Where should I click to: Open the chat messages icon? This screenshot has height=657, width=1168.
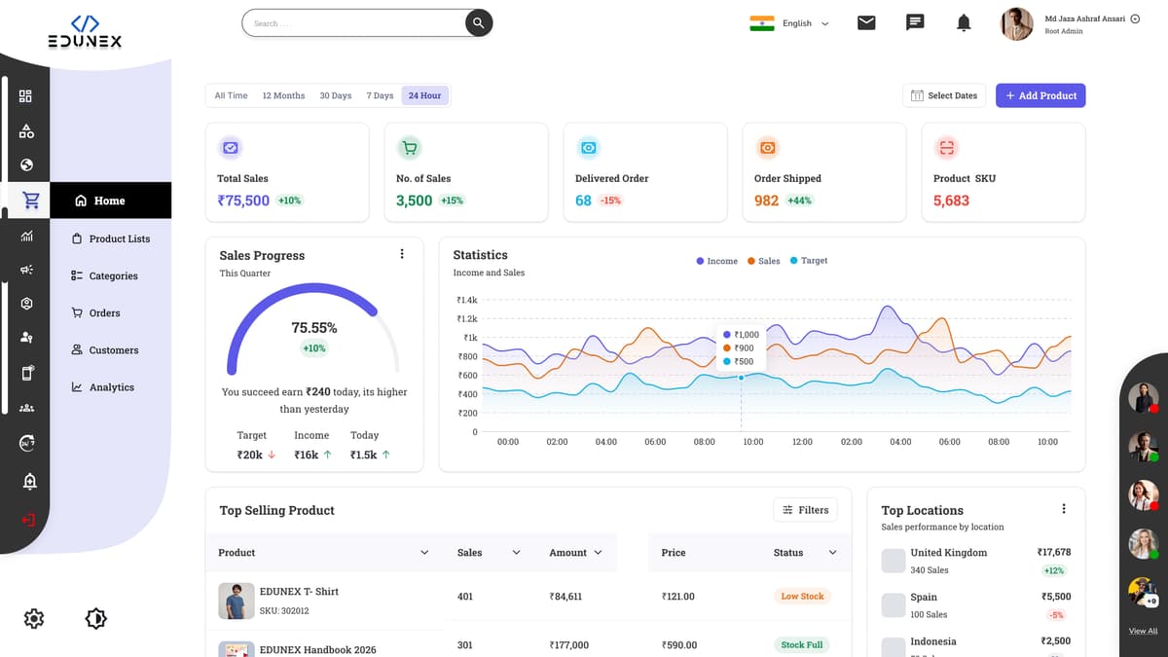tap(915, 22)
